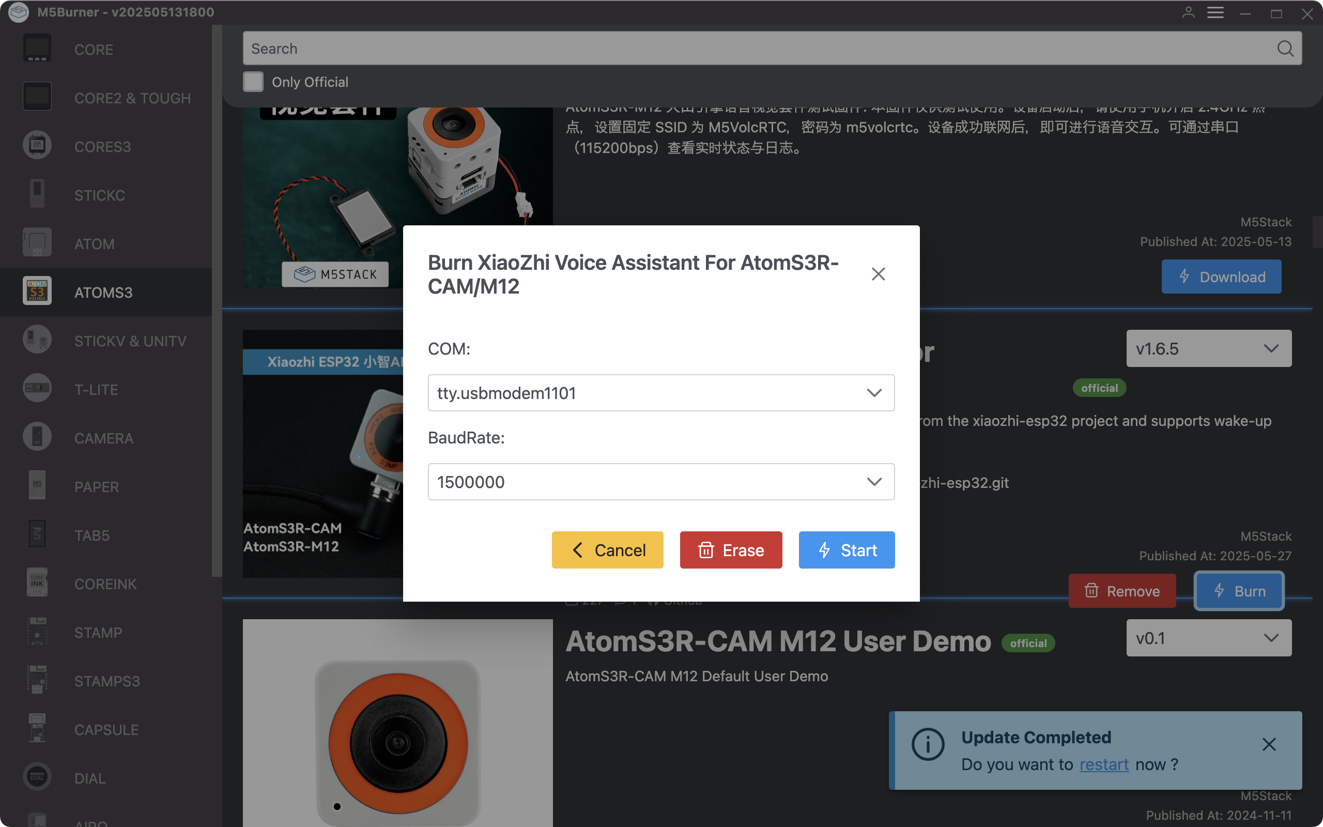The width and height of the screenshot is (1323, 827).
Task: Click the ATOMS3 device icon
Action: 37,292
